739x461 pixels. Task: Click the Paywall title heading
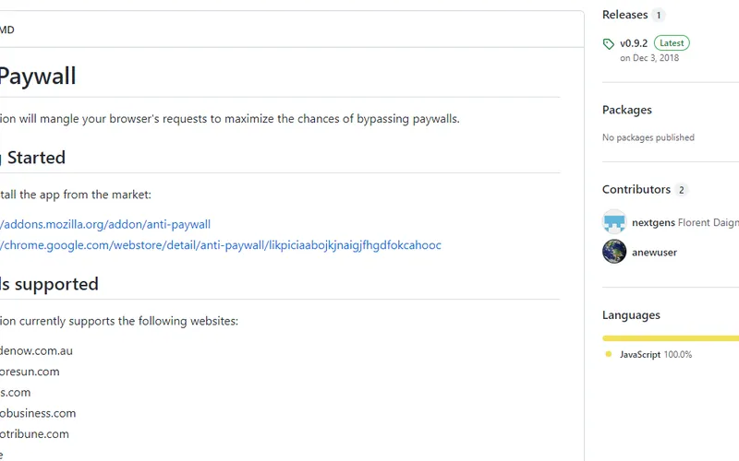(38, 76)
